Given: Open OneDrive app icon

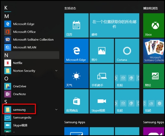Looking at the screenshot, I should pyautogui.click(x=8, y=86).
